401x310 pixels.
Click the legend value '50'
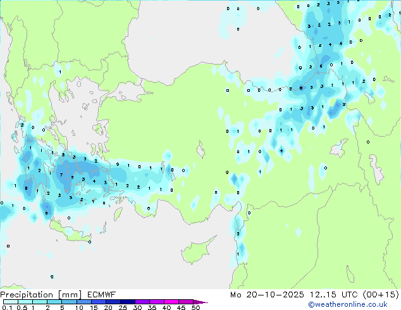[195, 307]
